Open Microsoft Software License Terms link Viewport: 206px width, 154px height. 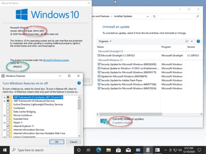tap(56, 60)
